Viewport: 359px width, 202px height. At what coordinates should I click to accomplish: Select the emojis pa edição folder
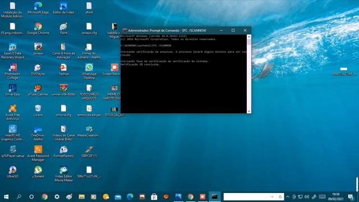[89, 111]
